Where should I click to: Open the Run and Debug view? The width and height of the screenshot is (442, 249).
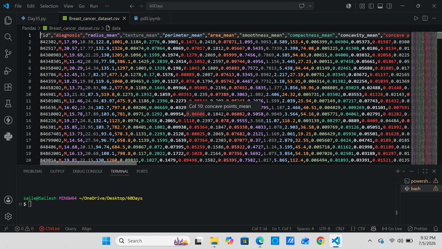[x=8, y=70]
